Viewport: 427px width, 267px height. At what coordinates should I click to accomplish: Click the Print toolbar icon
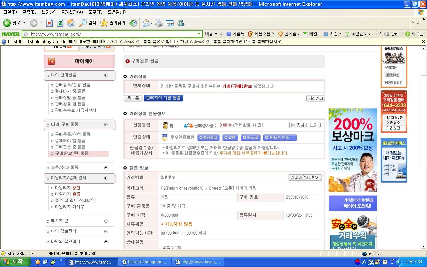pyautogui.click(x=159, y=23)
